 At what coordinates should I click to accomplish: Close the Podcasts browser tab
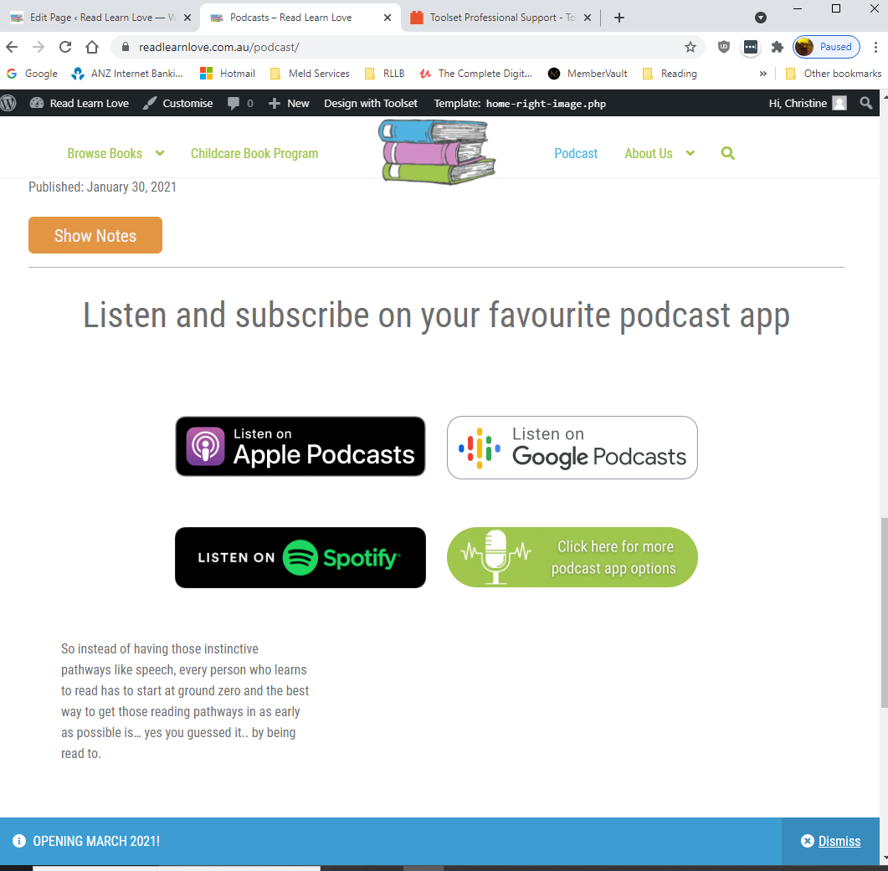388,18
